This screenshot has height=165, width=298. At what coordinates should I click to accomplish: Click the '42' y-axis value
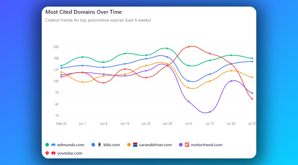coord(57,104)
